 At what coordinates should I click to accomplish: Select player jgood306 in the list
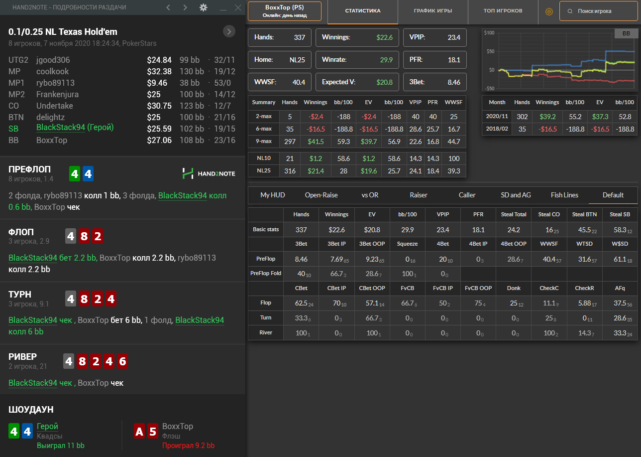coord(53,60)
